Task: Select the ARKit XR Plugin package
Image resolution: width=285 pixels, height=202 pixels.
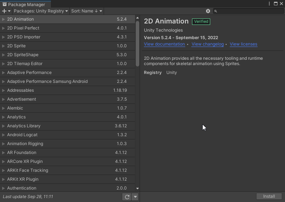Action: (67, 179)
